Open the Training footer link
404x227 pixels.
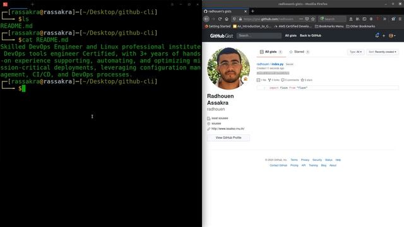click(x=313, y=165)
